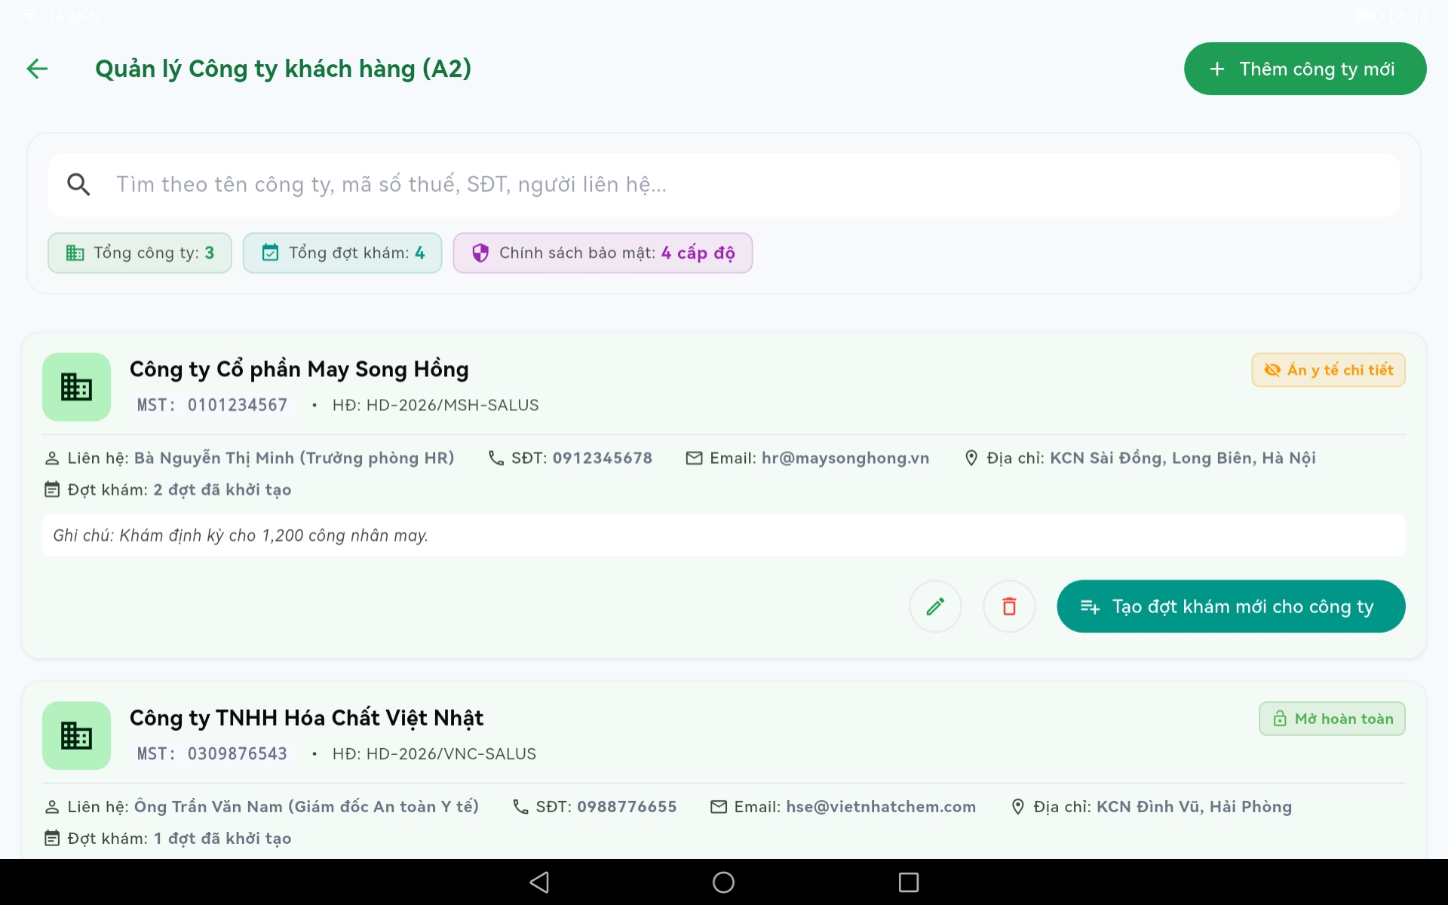Tap email hse@vietnhatchem.com
The image size is (1448, 905).
coord(881,806)
